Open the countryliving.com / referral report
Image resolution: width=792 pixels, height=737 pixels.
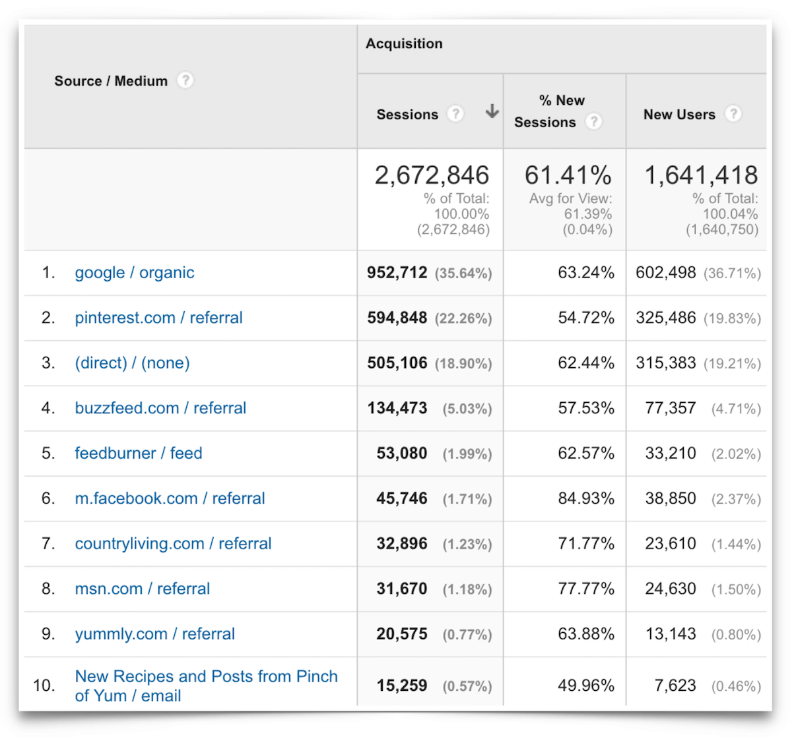coord(173,544)
